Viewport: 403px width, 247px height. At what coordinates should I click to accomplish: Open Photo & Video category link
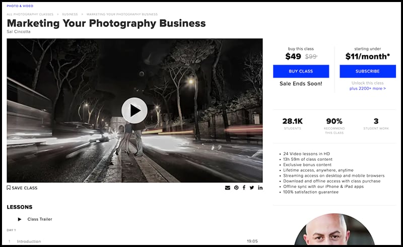(x=20, y=6)
